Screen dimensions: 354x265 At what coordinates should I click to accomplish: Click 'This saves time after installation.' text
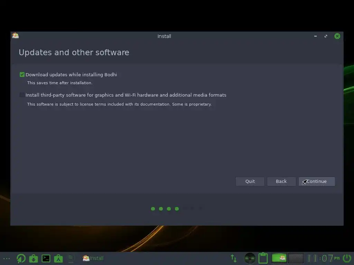[x=60, y=83]
